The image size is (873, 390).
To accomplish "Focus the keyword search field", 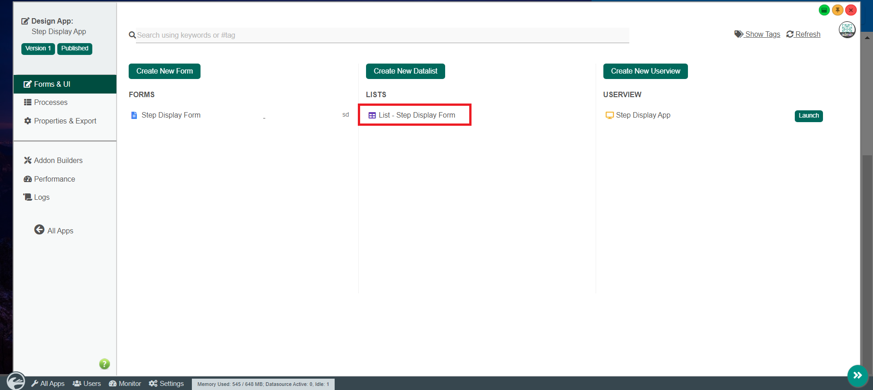I will [x=382, y=35].
